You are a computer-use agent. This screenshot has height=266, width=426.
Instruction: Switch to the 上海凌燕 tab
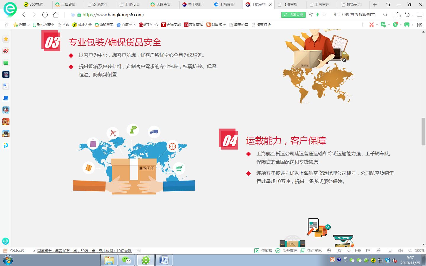[227, 4]
